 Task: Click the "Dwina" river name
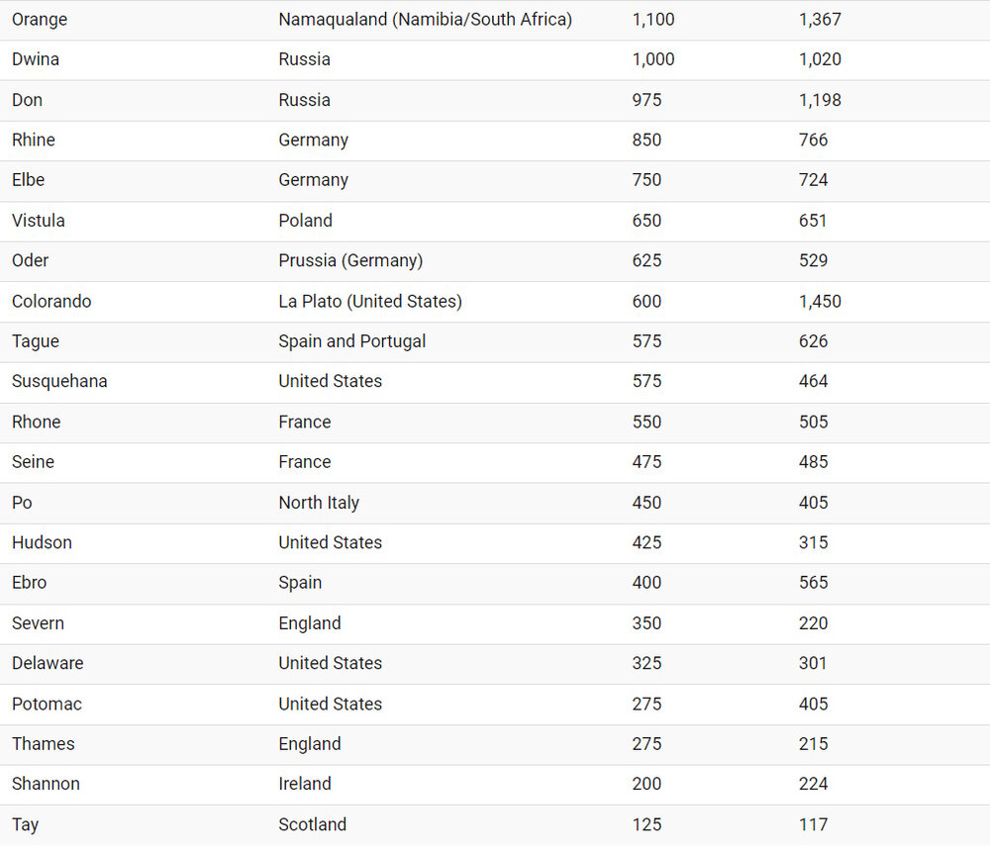pos(36,59)
